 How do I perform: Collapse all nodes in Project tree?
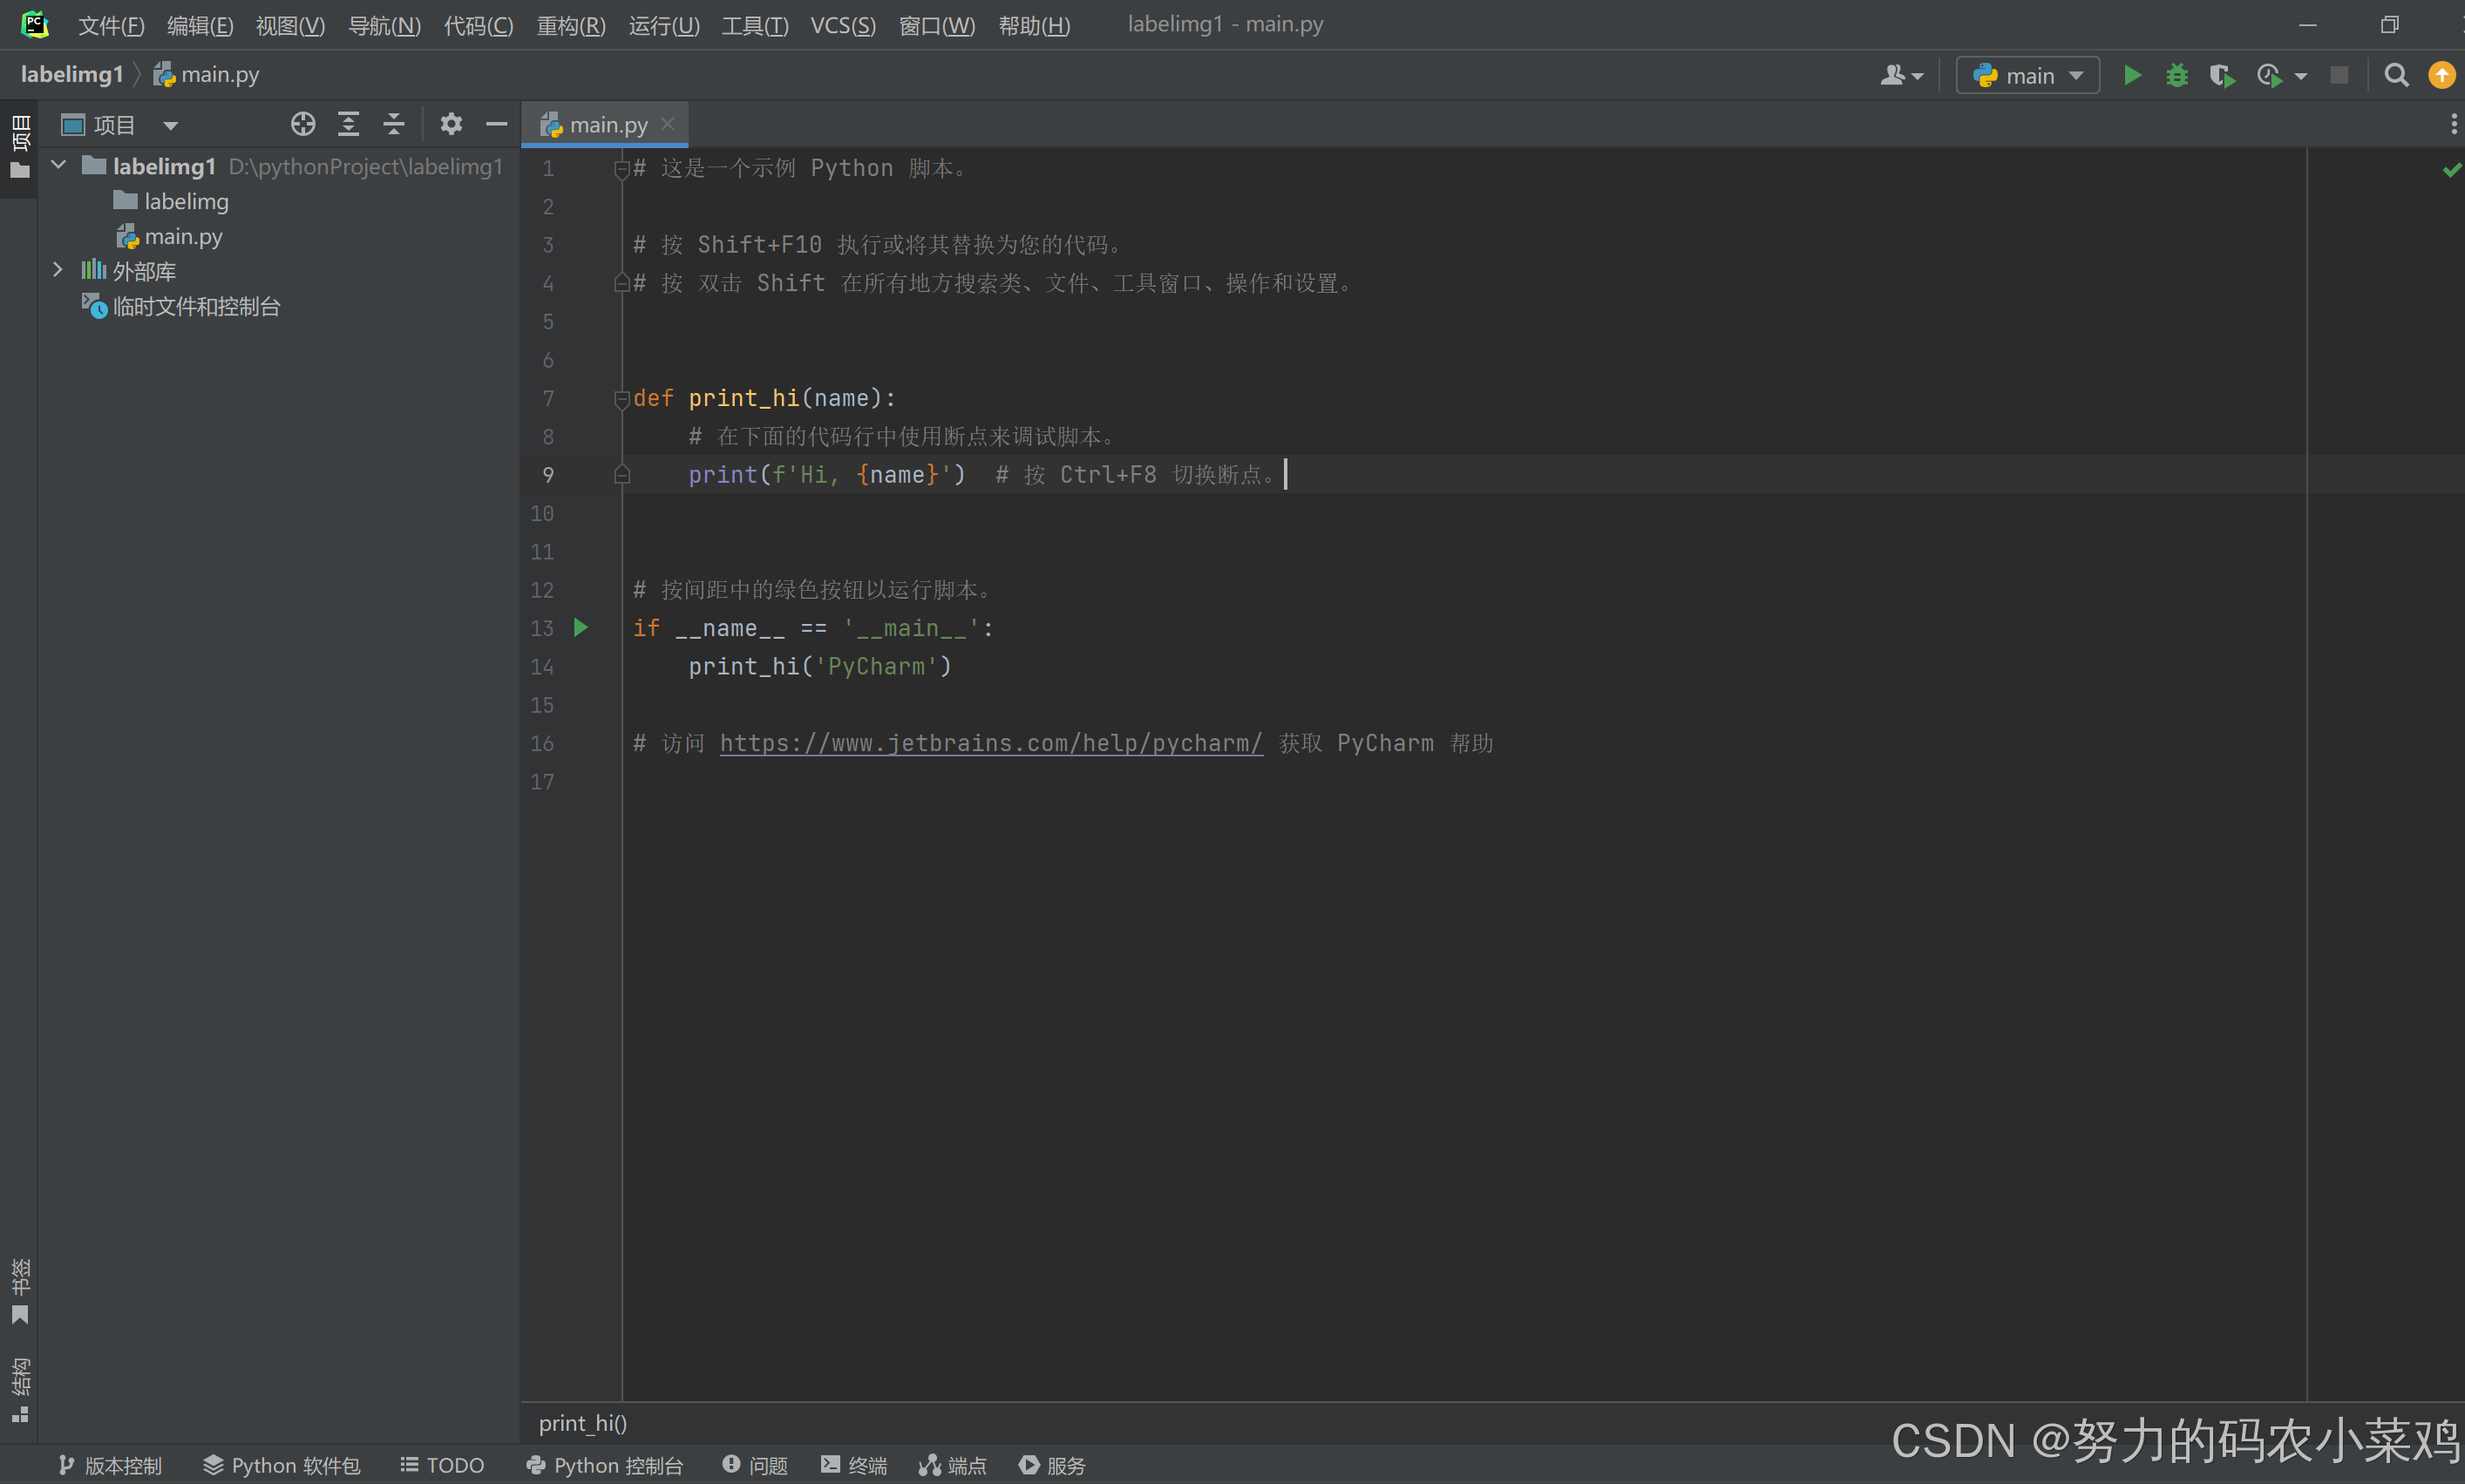point(394,124)
